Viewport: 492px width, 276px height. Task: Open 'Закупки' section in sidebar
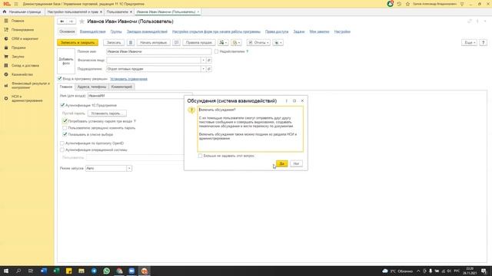[18, 57]
